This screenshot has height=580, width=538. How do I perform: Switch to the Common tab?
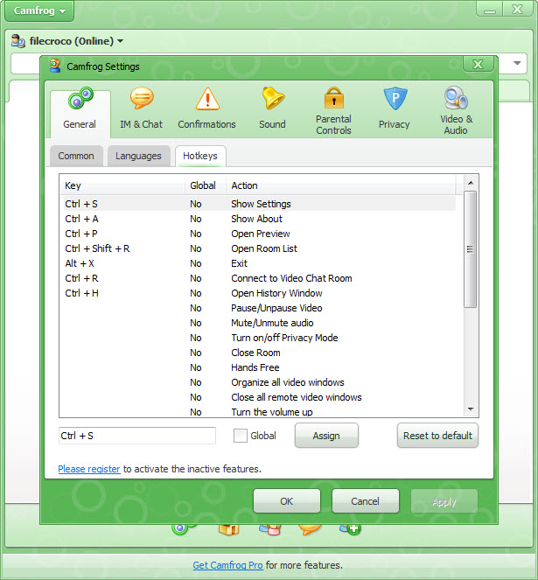[x=76, y=156]
